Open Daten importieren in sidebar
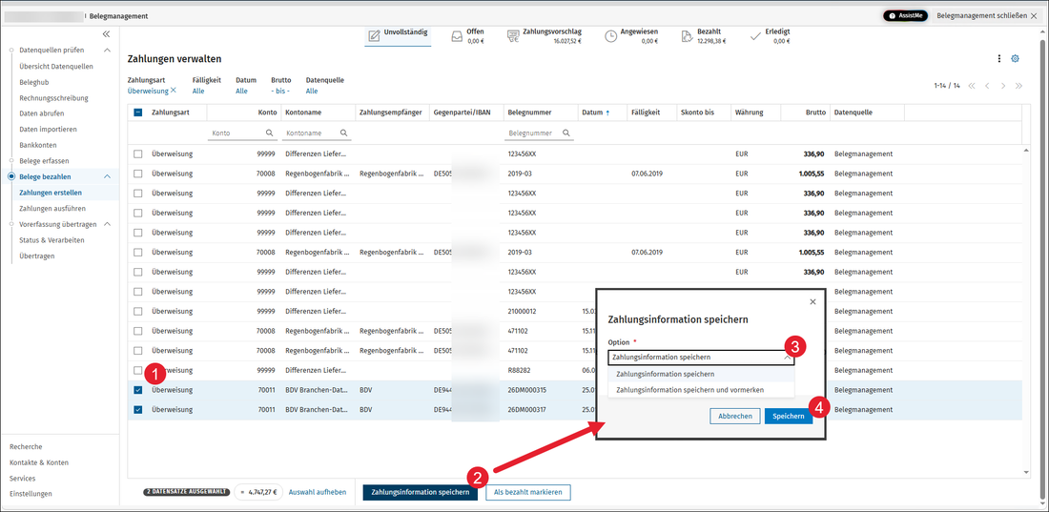Screen dimensions: 1049x512 (x=49, y=129)
